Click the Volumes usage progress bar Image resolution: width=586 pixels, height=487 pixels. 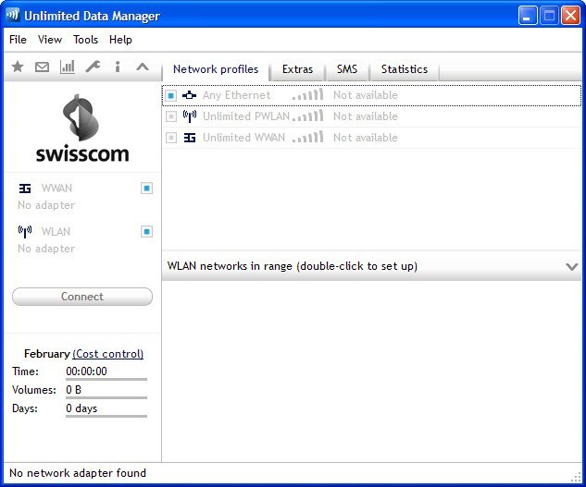(x=106, y=397)
